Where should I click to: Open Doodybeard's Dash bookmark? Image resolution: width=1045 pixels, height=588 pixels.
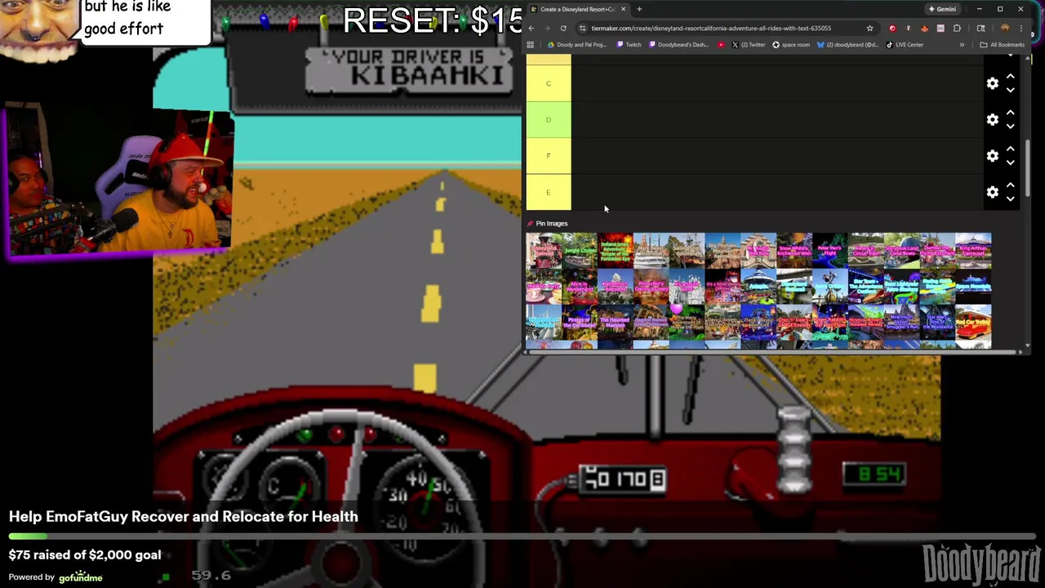pyautogui.click(x=678, y=45)
